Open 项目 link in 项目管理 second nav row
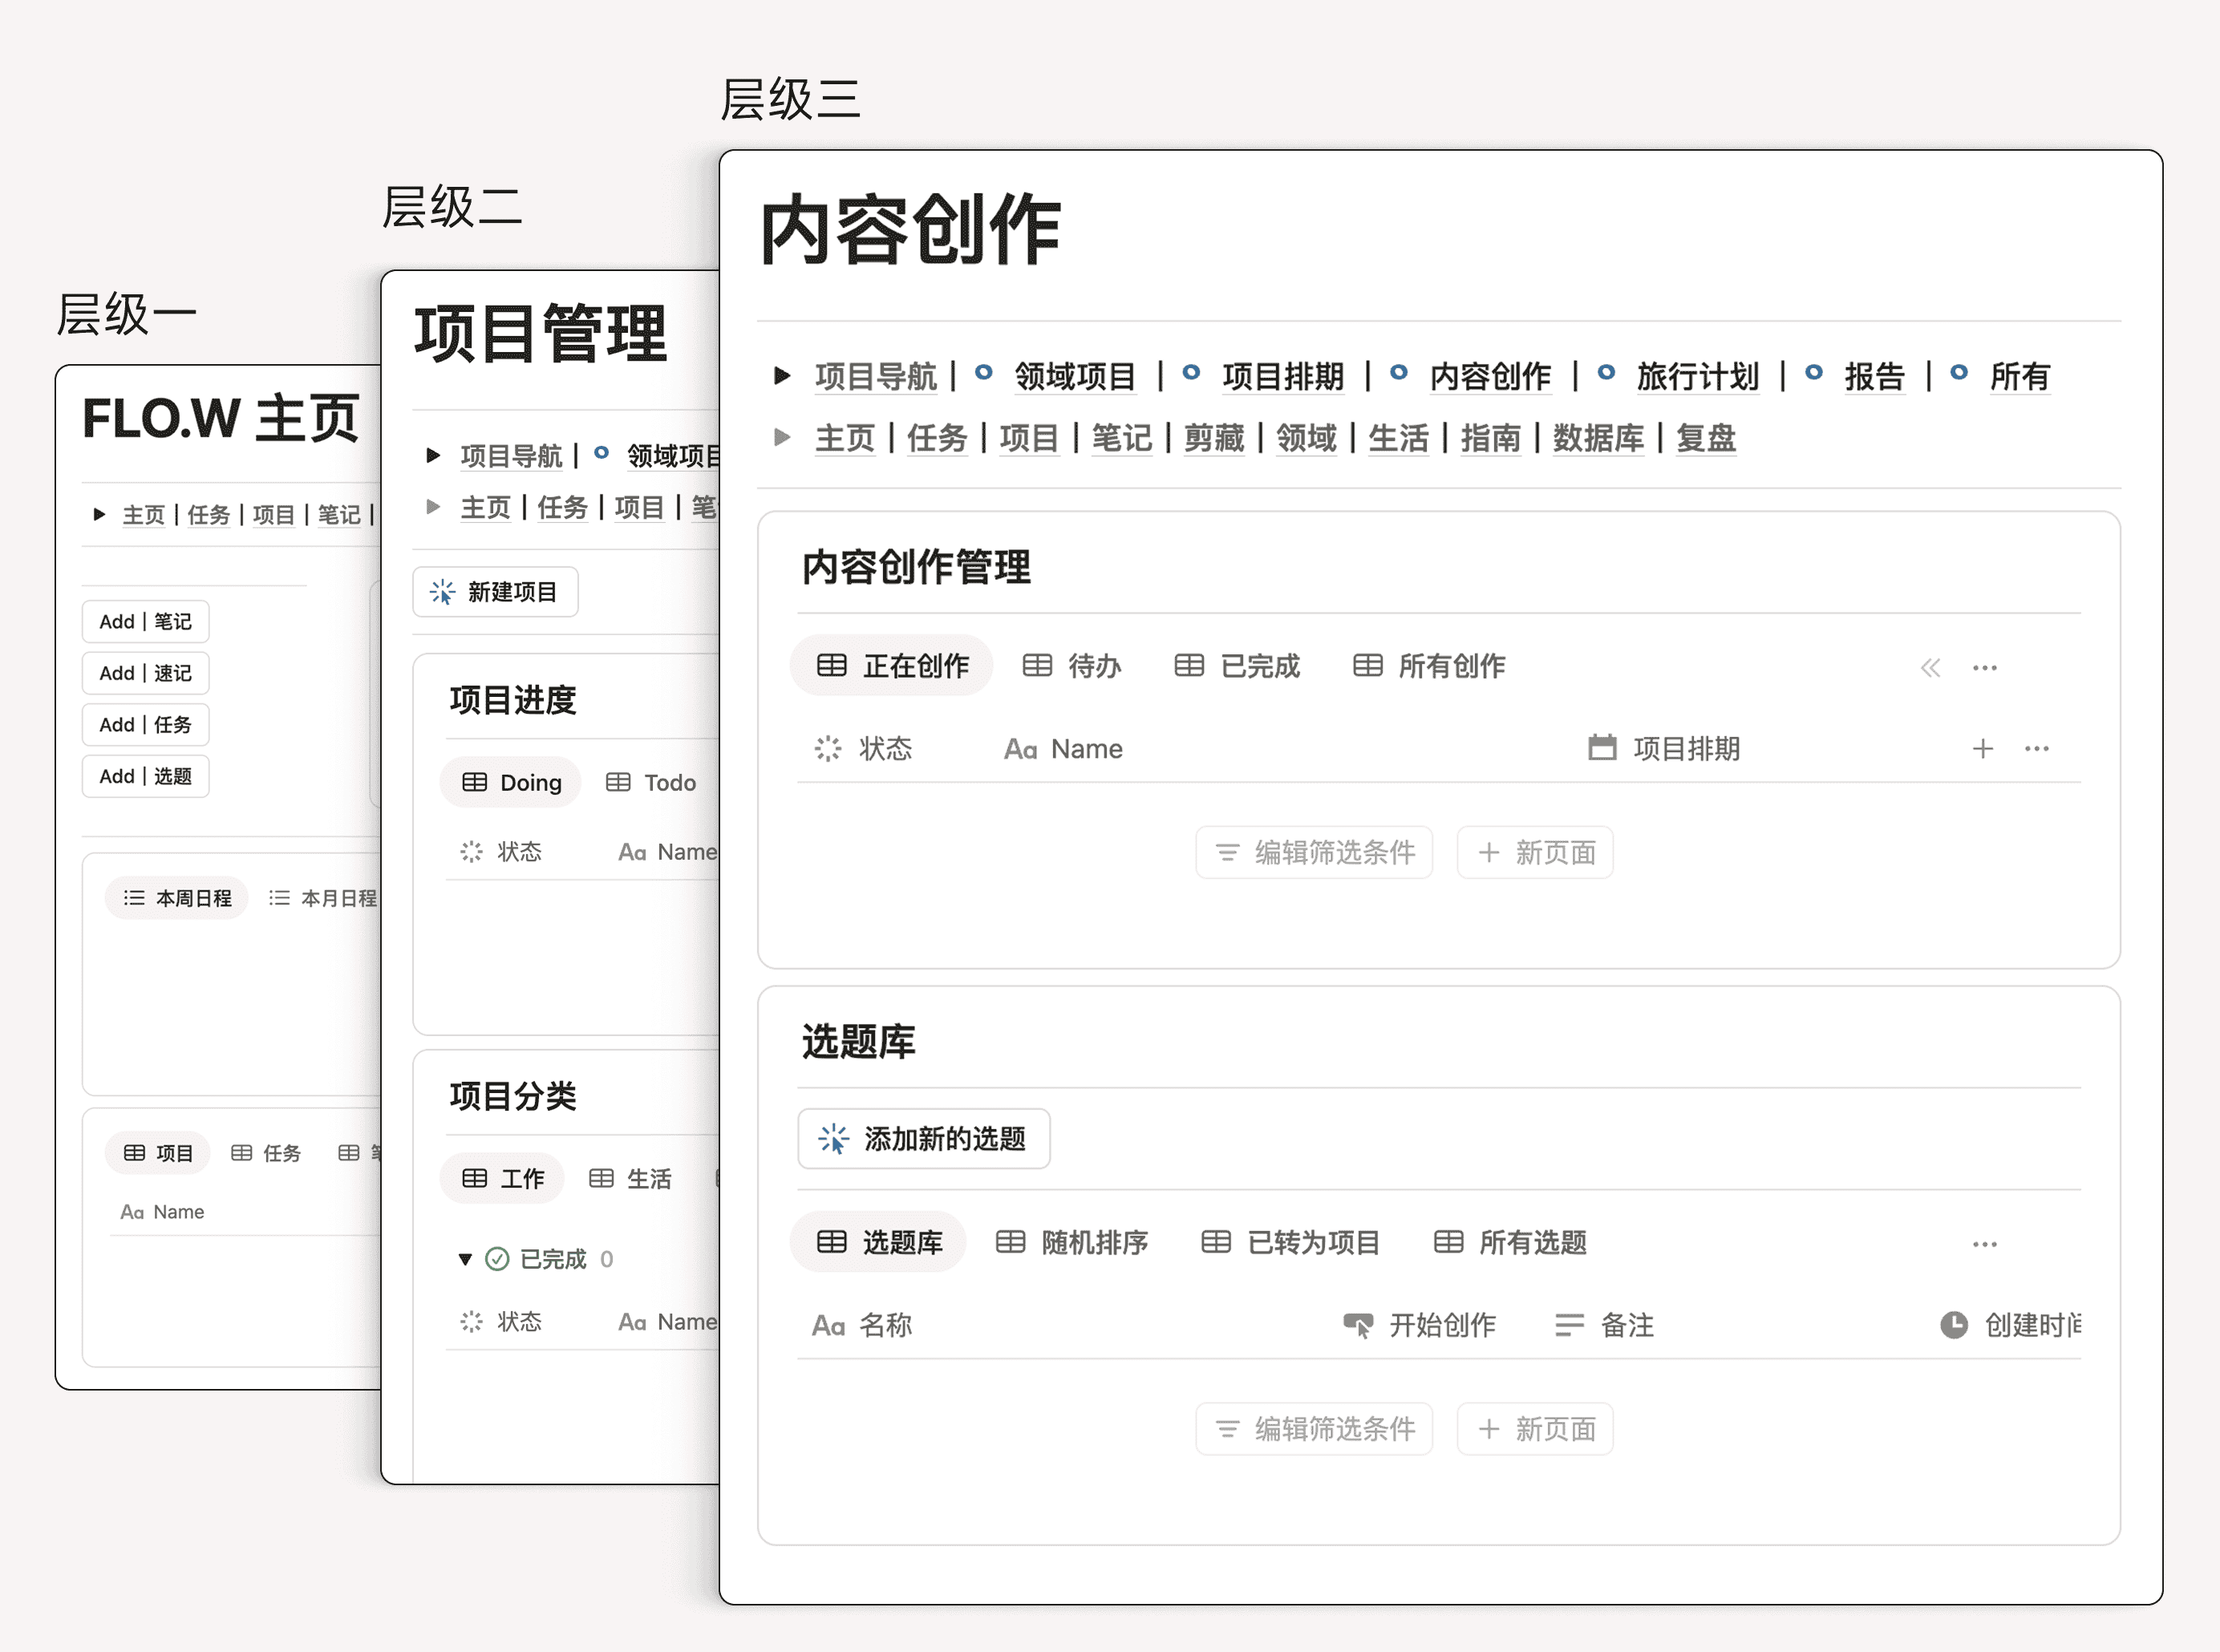 click(639, 507)
